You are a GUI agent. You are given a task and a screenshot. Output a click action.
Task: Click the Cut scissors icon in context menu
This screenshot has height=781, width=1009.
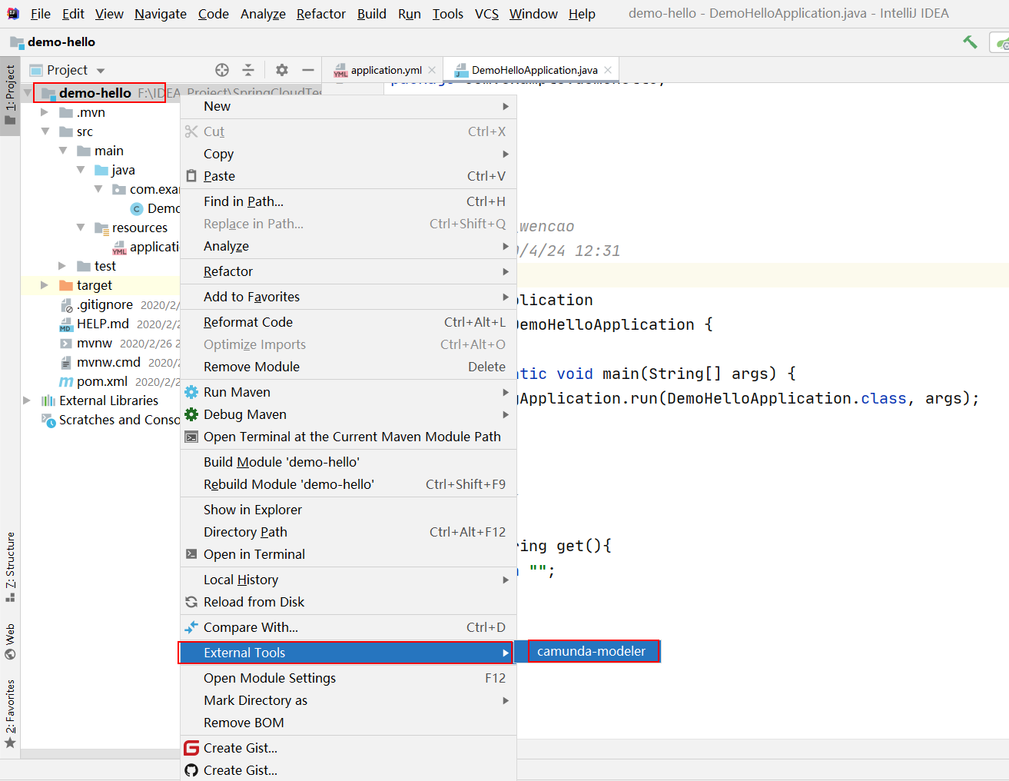click(x=191, y=131)
